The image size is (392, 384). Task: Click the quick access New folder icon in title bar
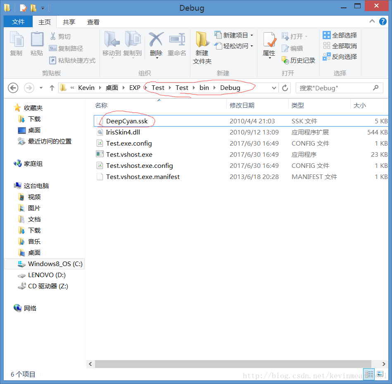click(x=33, y=8)
